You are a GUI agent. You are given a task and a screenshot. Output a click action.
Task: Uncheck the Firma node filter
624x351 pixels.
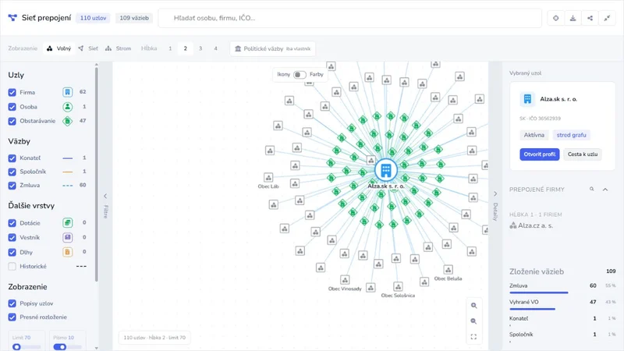[12, 92]
